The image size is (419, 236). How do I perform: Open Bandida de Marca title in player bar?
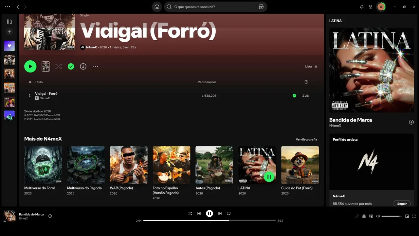coord(31,214)
